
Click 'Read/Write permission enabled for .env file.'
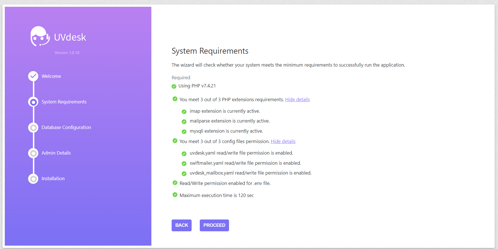(x=225, y=183)
